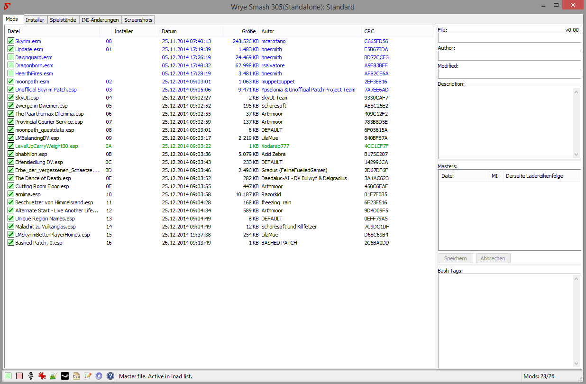
Task: Click into the Author input field
Action: tap(509, 56)
